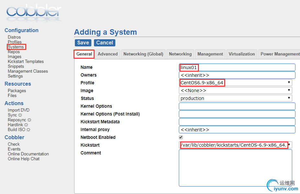Click the Kernel Options field

click(x=237, y=106)
